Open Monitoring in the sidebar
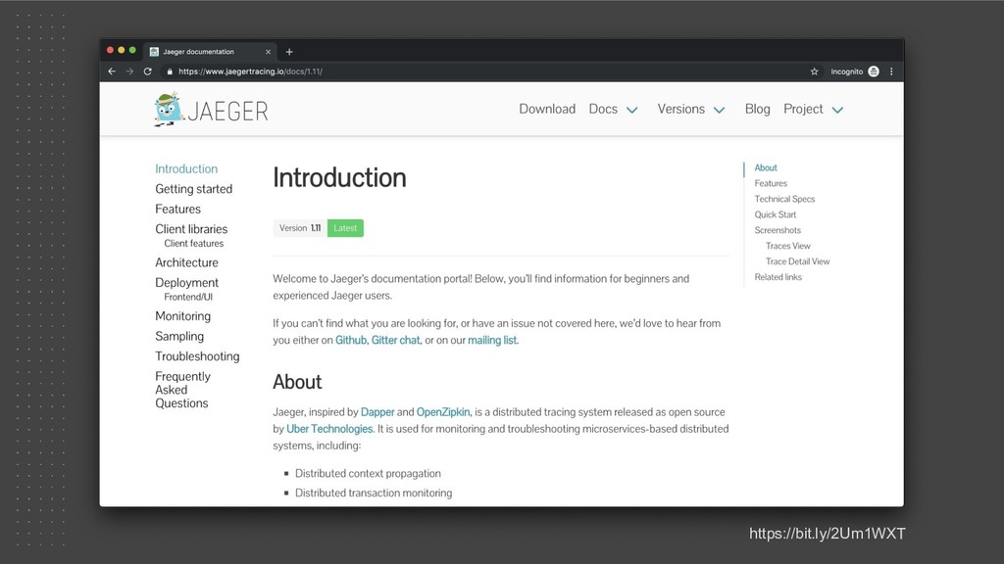This screenshot has width=1004, height=564. (x=182, y=316)
